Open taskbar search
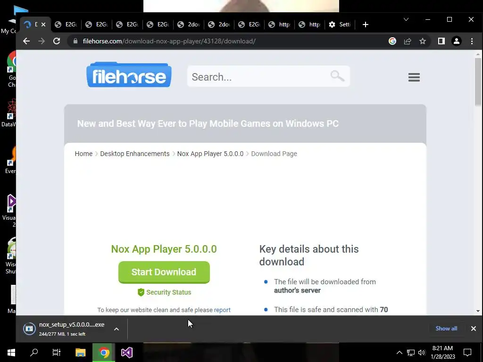Viewport: 483px width, 362px height. pos(34,353)
